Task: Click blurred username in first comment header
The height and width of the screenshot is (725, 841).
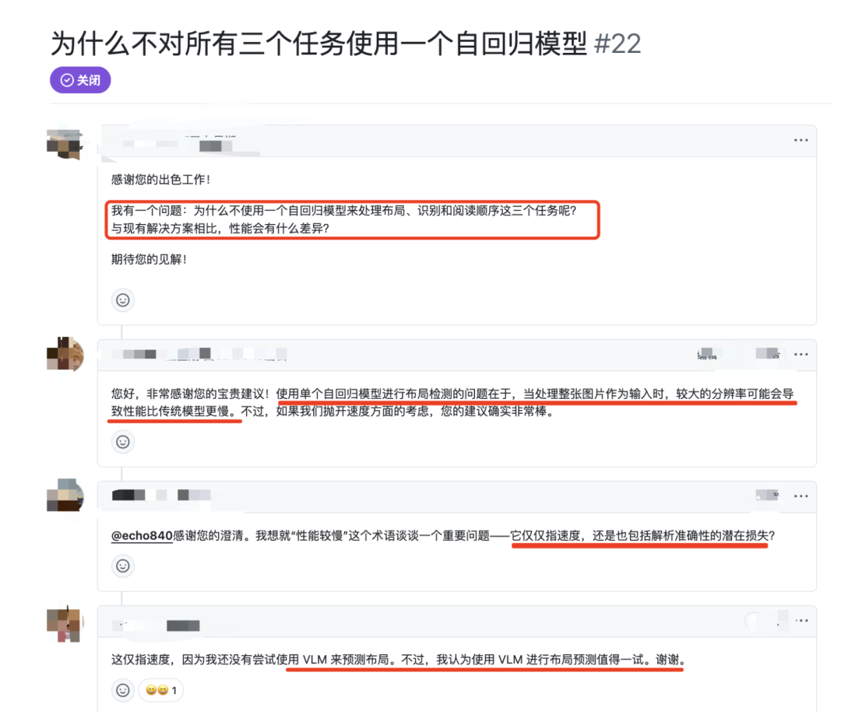Action: pos(177,145)
